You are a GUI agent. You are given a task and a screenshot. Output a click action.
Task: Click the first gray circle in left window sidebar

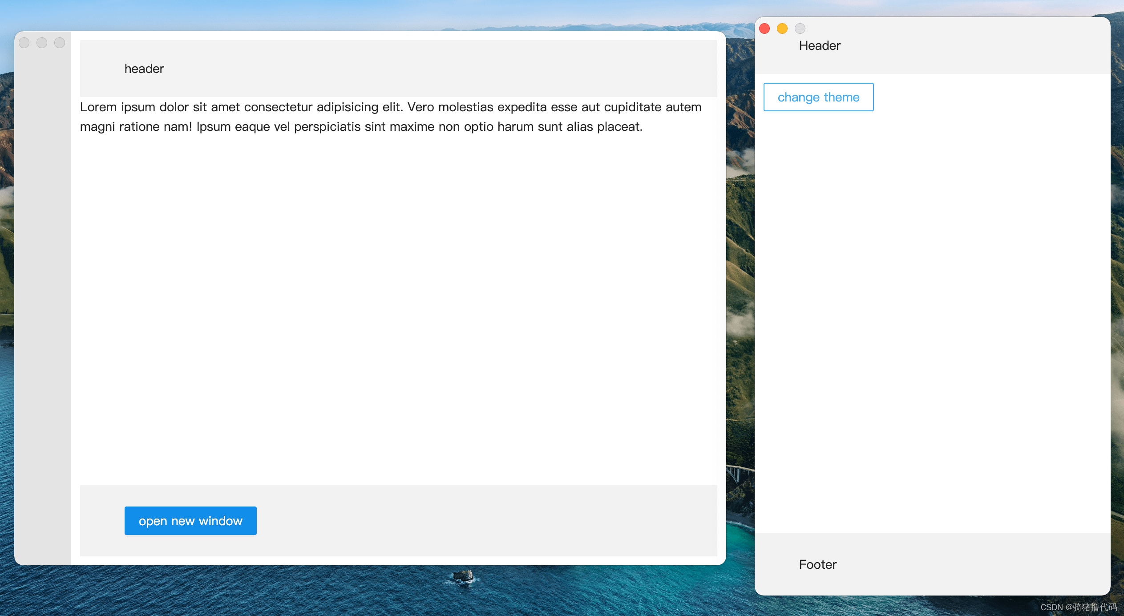tap(24, 43)
